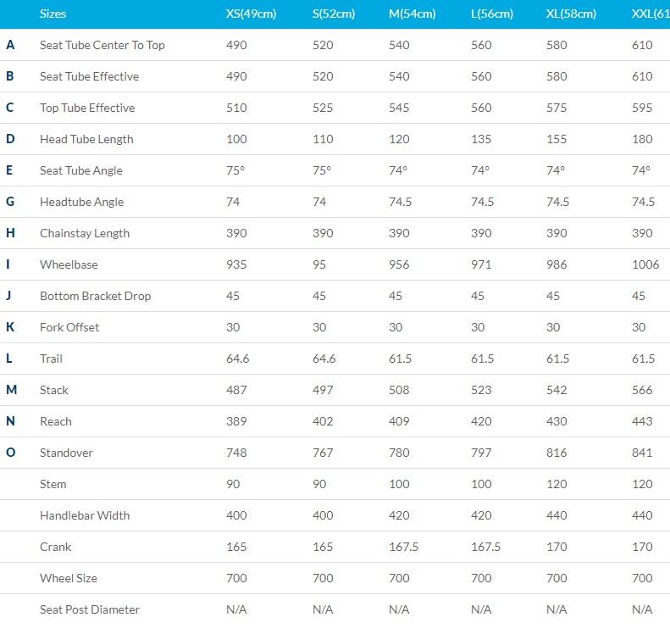Screen dimensions: 670x634
Task: Select the Head Tube Length row label
Action: tap(86, 139)
